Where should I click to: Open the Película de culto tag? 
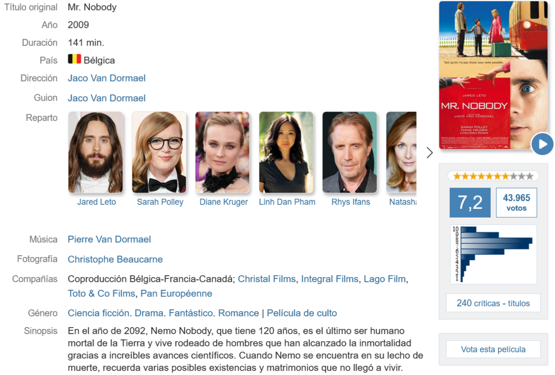point(302,313)
